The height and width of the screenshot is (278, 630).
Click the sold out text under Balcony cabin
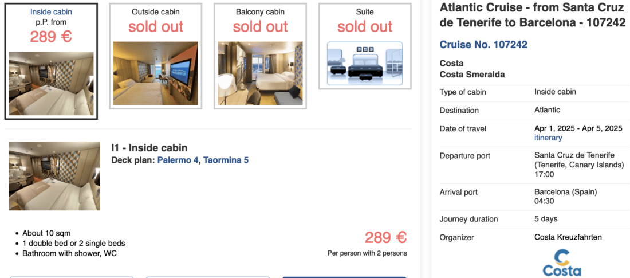point(261,26)
